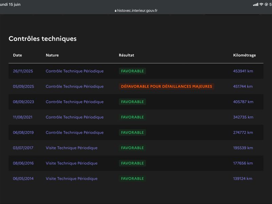Click the DÉFAVORABLE POUR DÉFAILLANCES MAJEURES badge
The image size is (272, 204).
coord(167,86)
